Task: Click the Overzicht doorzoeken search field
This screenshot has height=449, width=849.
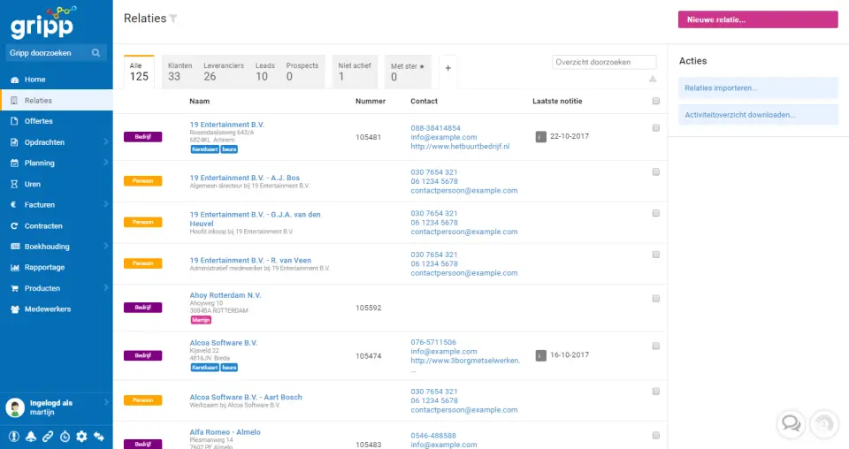Action: point(604,62)
